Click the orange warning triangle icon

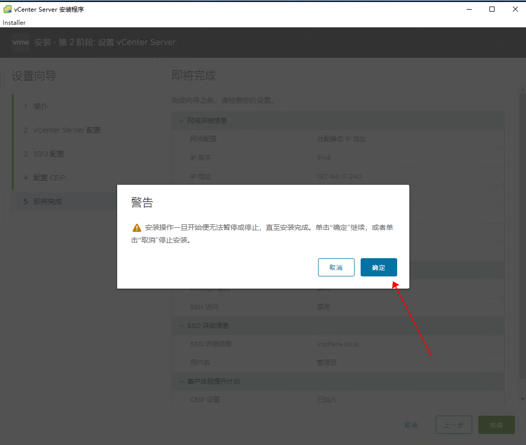click(x=137, y=228)
